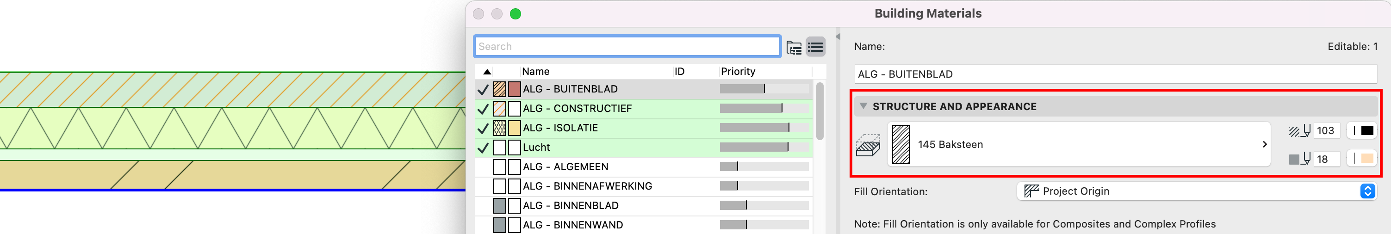The height and width of the screenshot is (234, 1391).
Task: Click the 145 Baksteen hatch pattern preview
Action: tap(900, 144)
